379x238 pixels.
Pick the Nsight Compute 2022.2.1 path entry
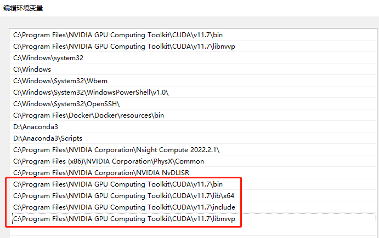coord(193,150)
